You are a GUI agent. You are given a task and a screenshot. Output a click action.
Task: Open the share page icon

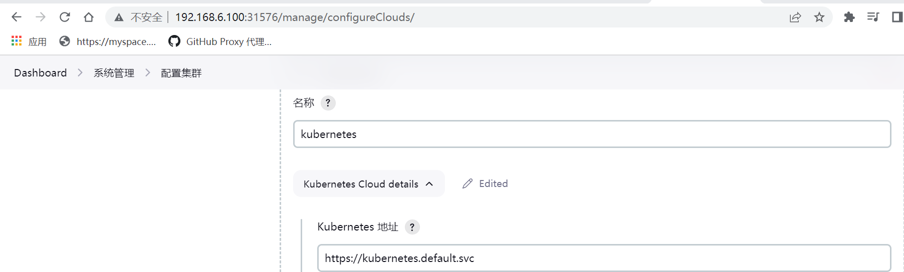(x=795, y=17)
